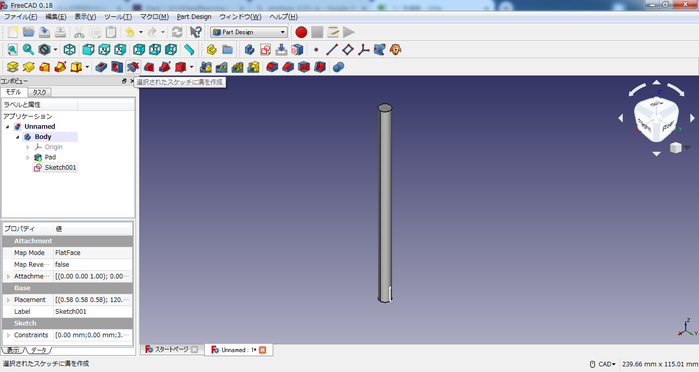Expand the Pad tree node
The image size is (699, 372).
pos(28,157)
